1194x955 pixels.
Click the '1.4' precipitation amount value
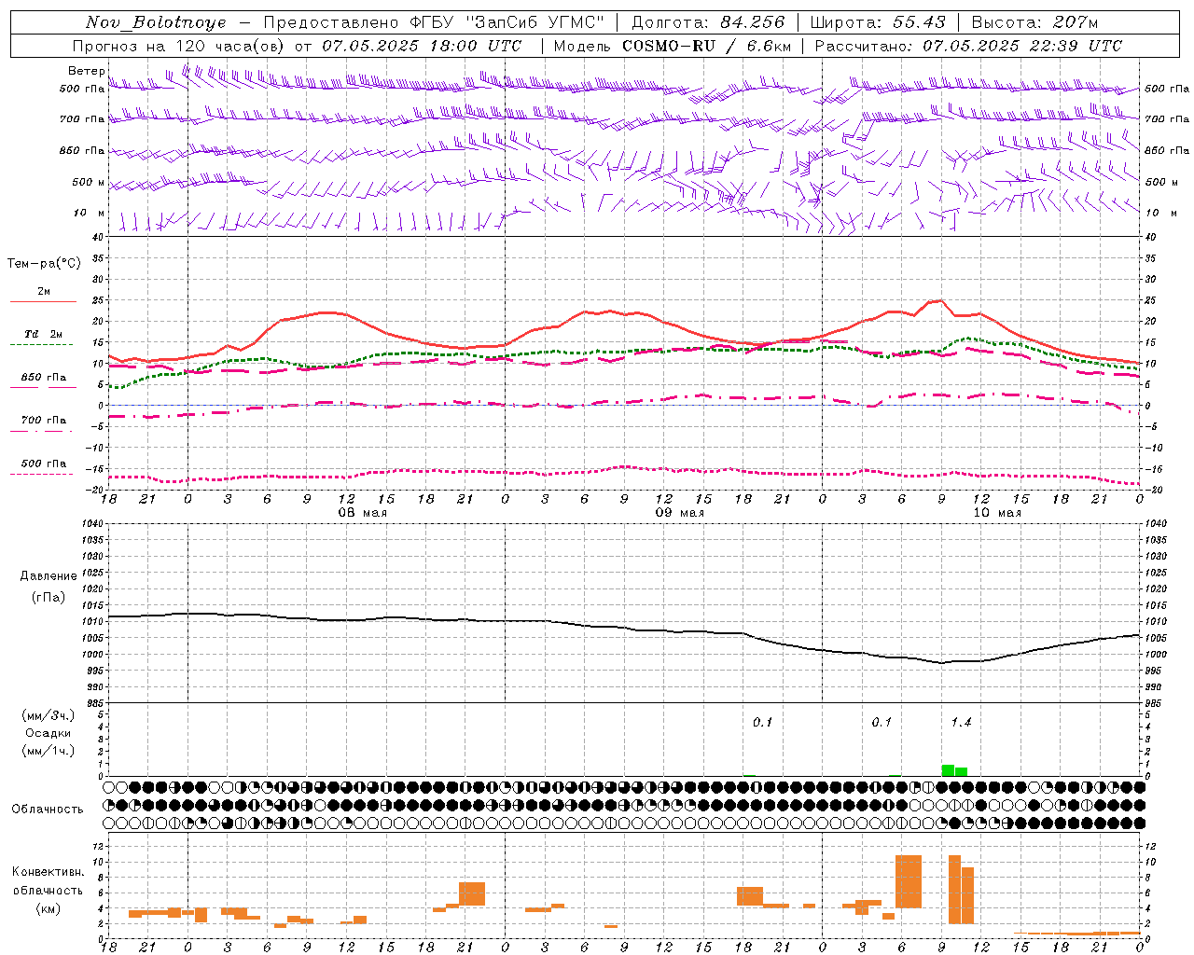click(961, 723)
